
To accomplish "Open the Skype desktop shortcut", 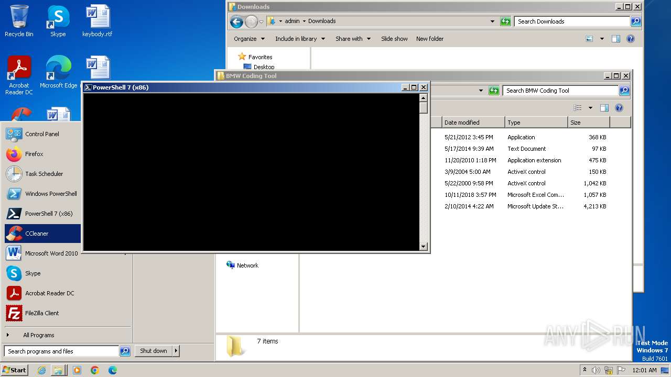I will [58, 21].
